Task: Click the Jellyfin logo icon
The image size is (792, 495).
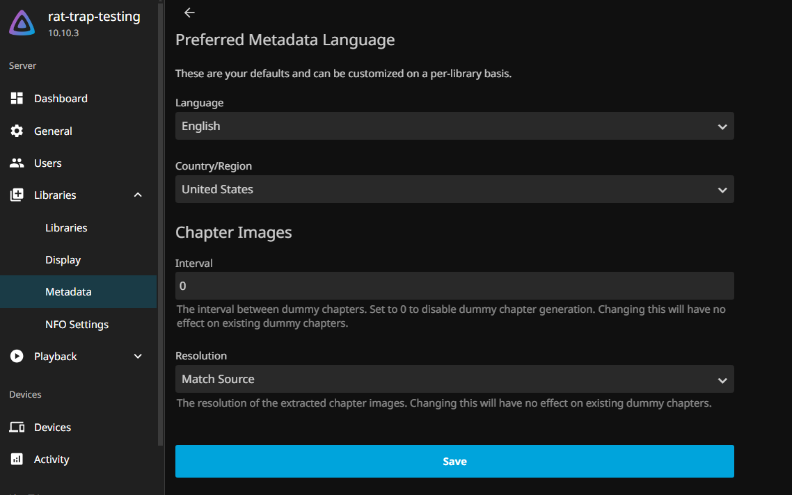Action: (x=22, y=23)
